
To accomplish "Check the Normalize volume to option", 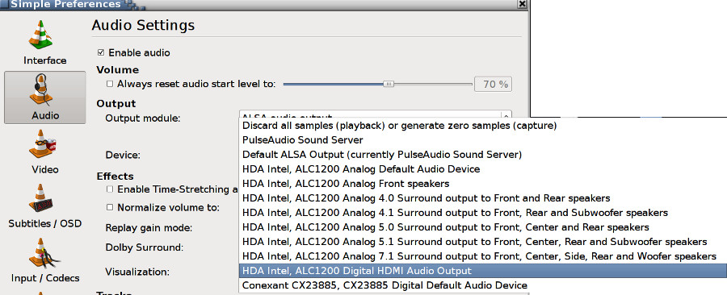I will (x=110, y=208).
